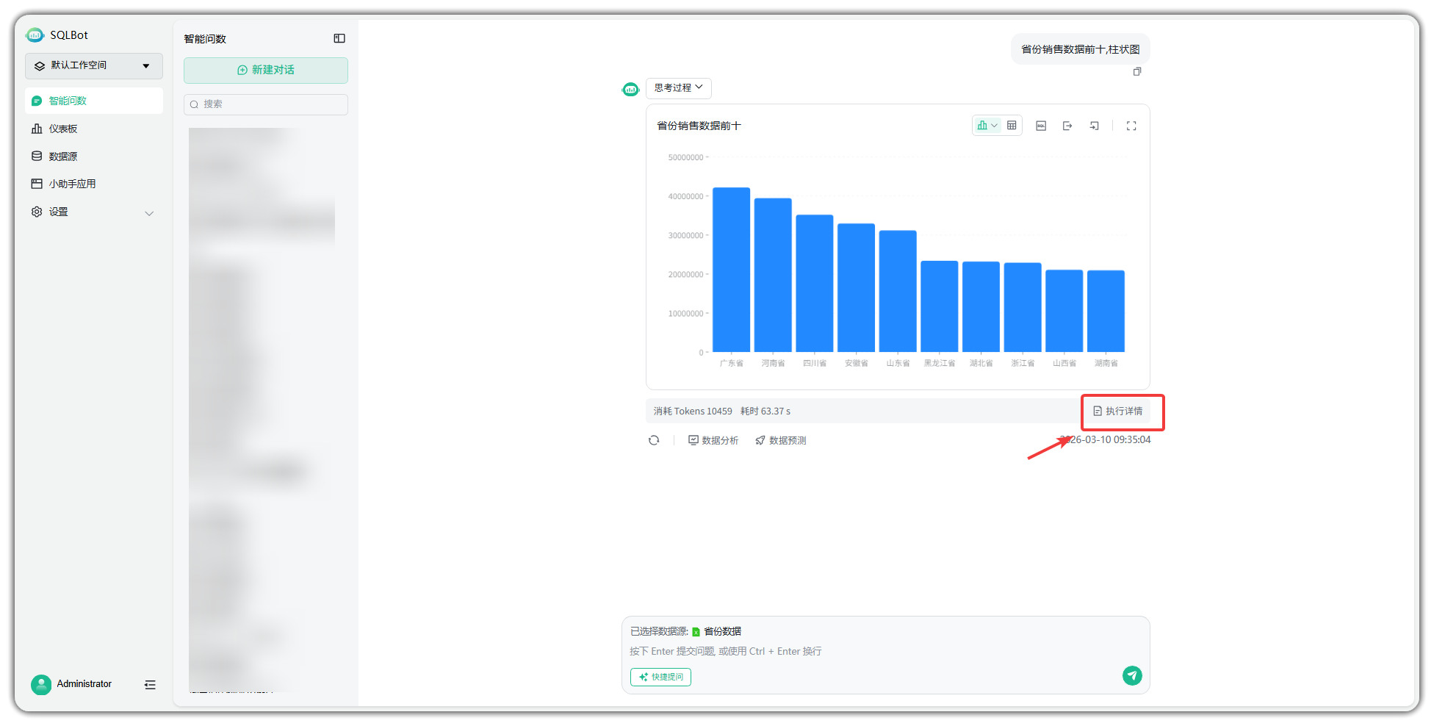
Task: Click the export chart data icon
Action: [x=1067, y=126]
